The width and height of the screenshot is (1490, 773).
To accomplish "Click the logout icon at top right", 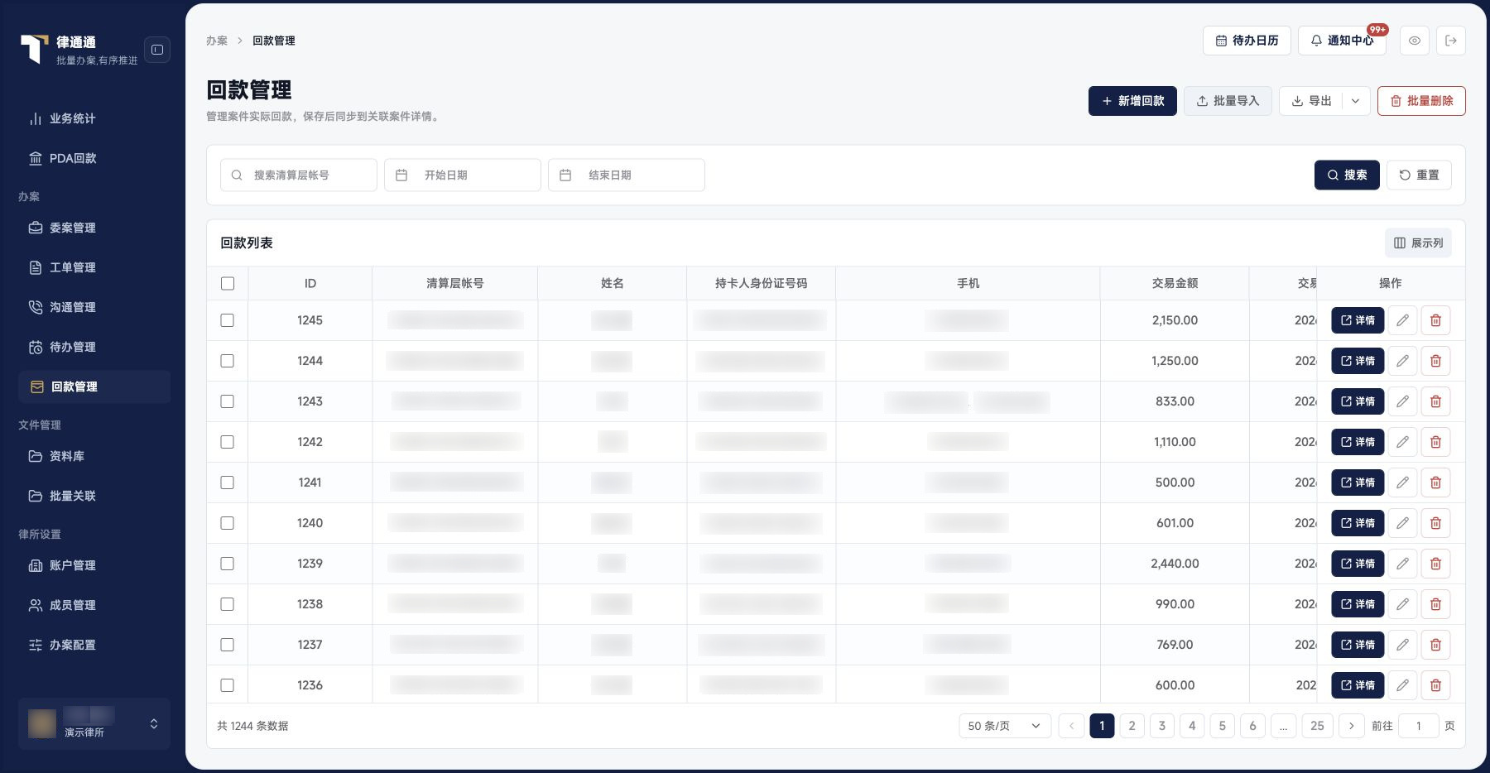I will [1451, 41].
